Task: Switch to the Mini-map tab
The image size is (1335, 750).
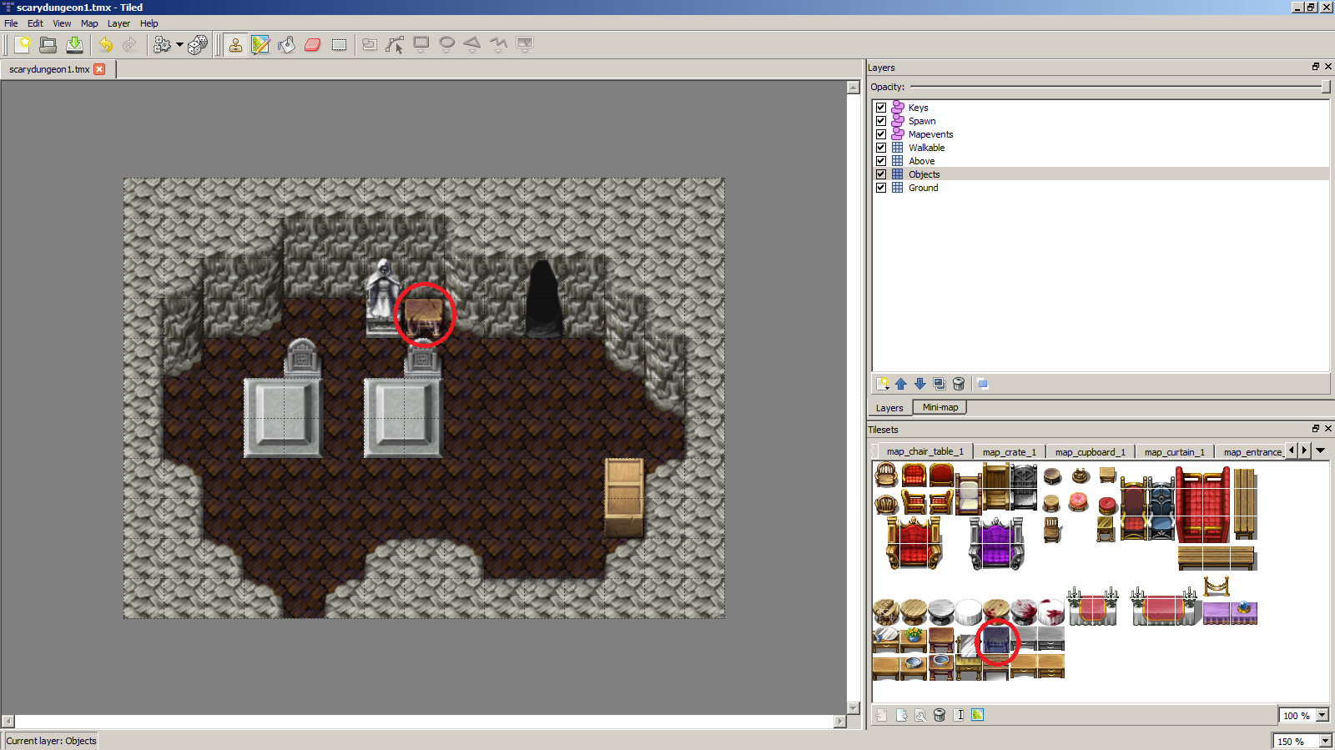Action: point(940,407)
